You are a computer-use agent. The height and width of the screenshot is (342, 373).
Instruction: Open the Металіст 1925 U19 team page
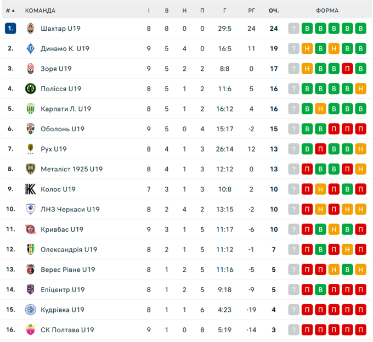(71, 169)
